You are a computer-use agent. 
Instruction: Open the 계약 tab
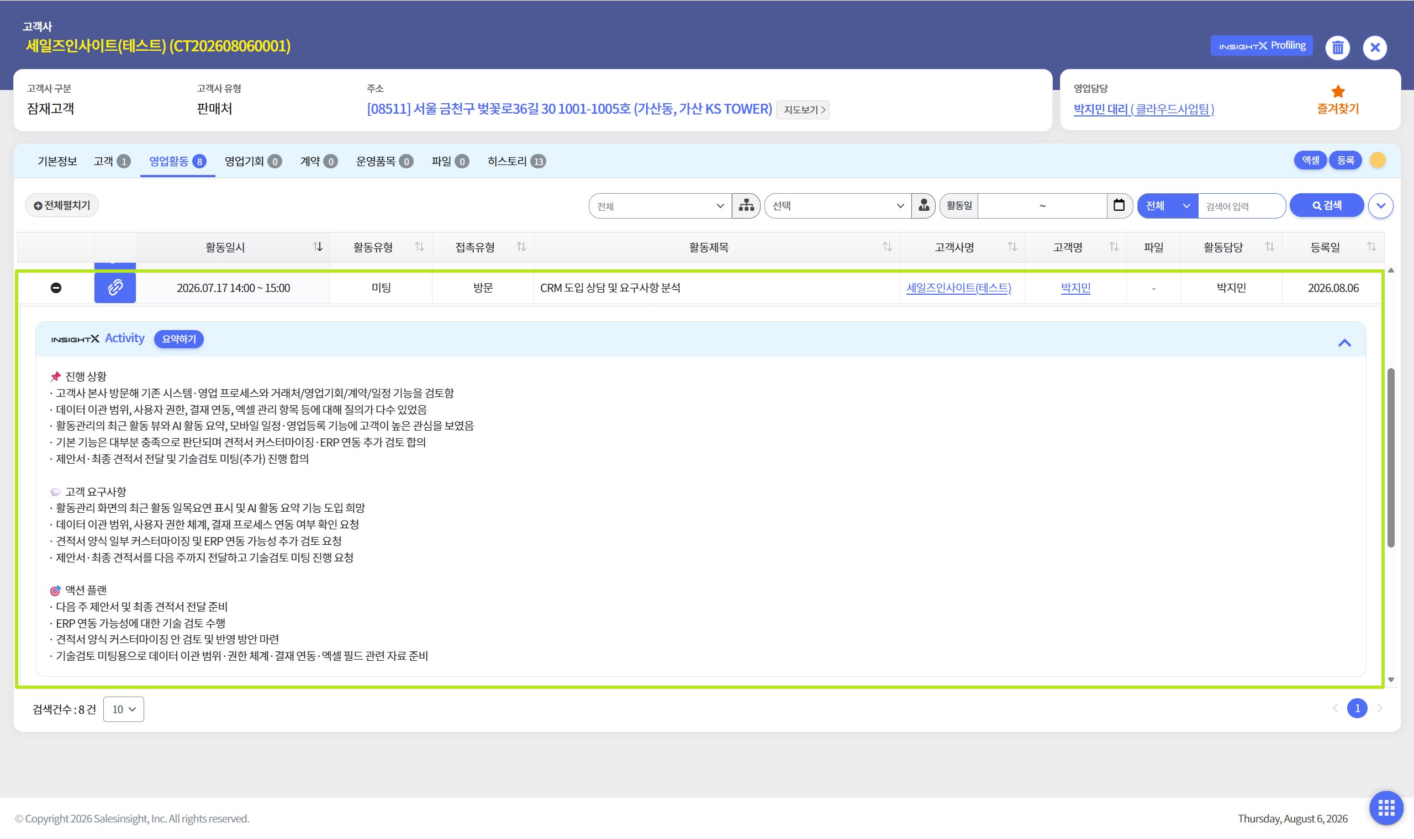point(319,161)
